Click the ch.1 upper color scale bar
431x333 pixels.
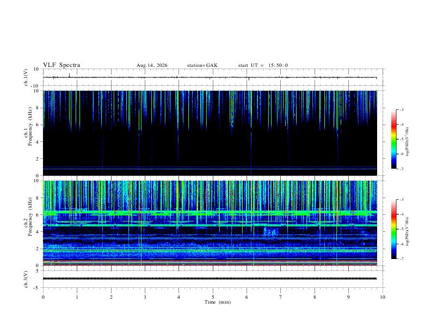[x=393, y=139]
